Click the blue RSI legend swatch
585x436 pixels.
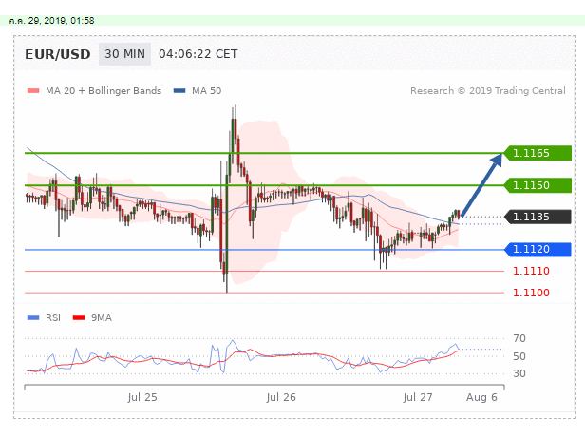[x=33, y=317]
